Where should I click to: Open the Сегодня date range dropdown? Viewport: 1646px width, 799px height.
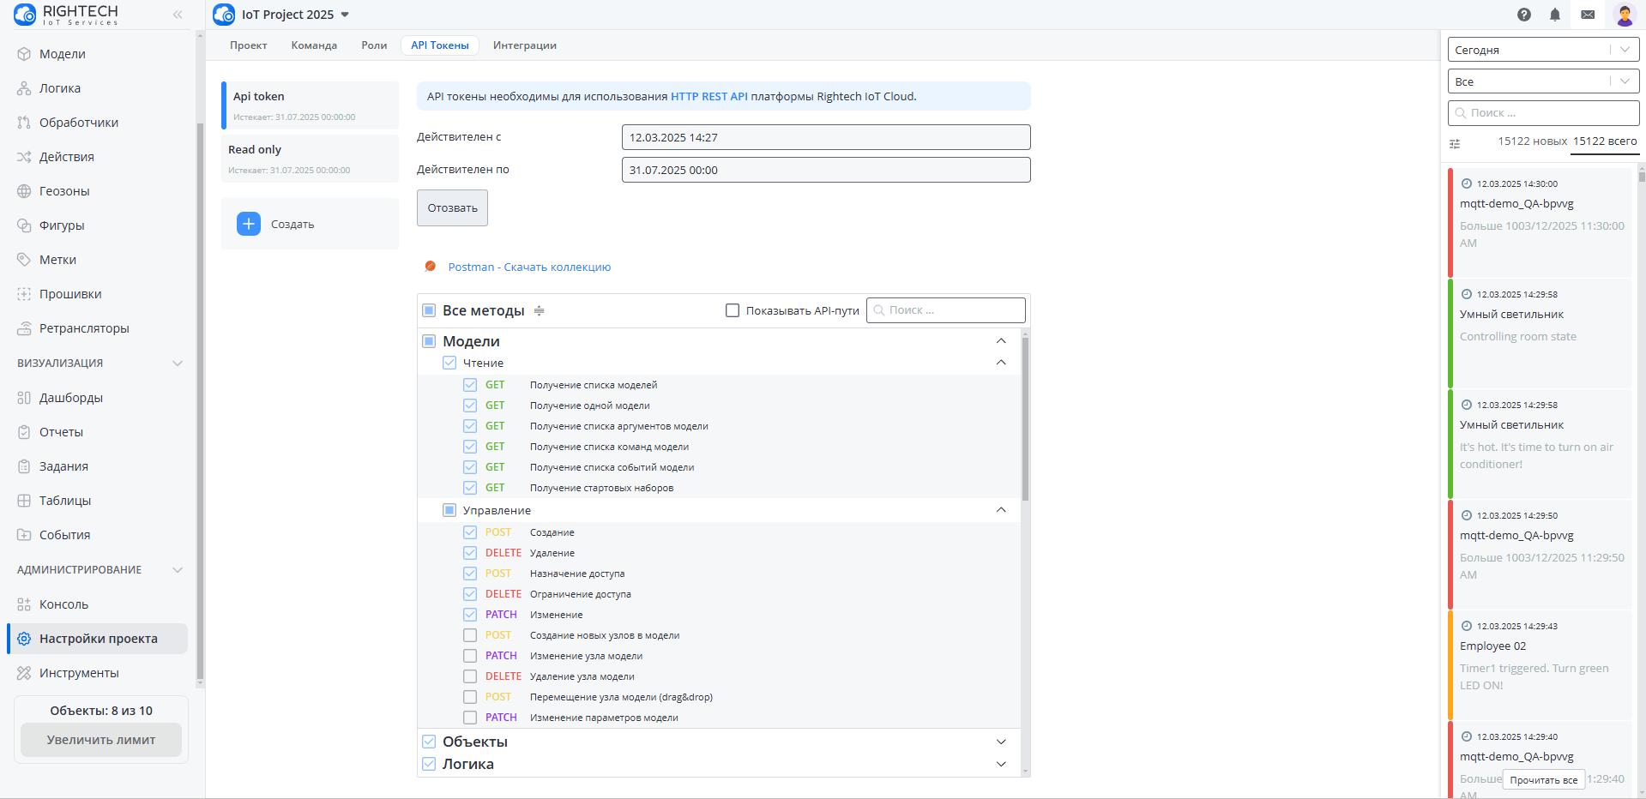click(1542, 50)
